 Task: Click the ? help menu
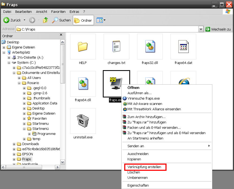click(x=84, y=12)
